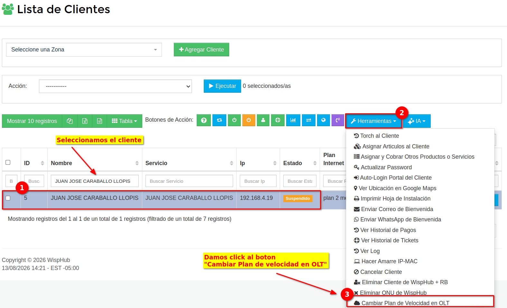507x308 pixels.
Task: Click the Excel export icon
Action: [x=85, y=121]
